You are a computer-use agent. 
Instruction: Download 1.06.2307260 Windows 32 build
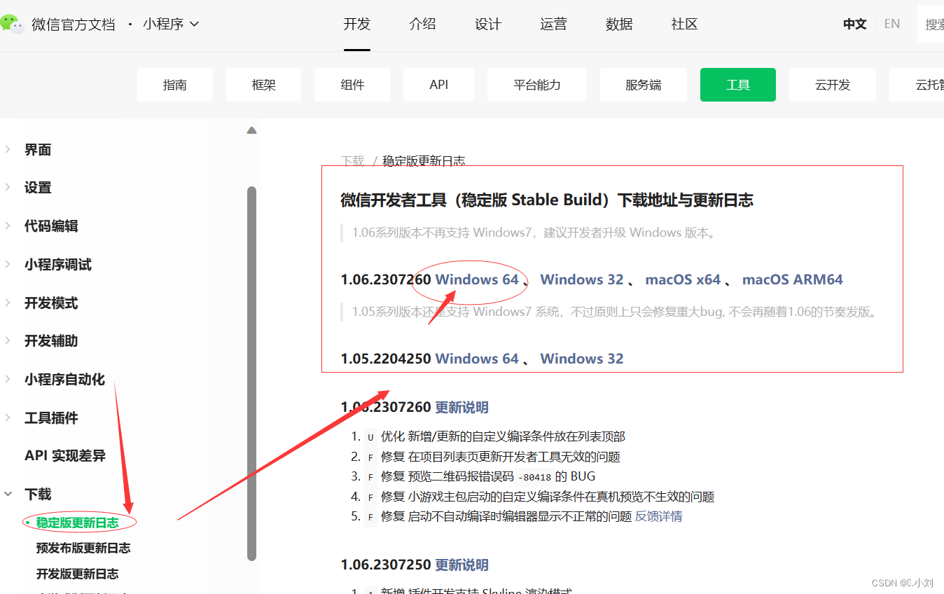point(582,279)
